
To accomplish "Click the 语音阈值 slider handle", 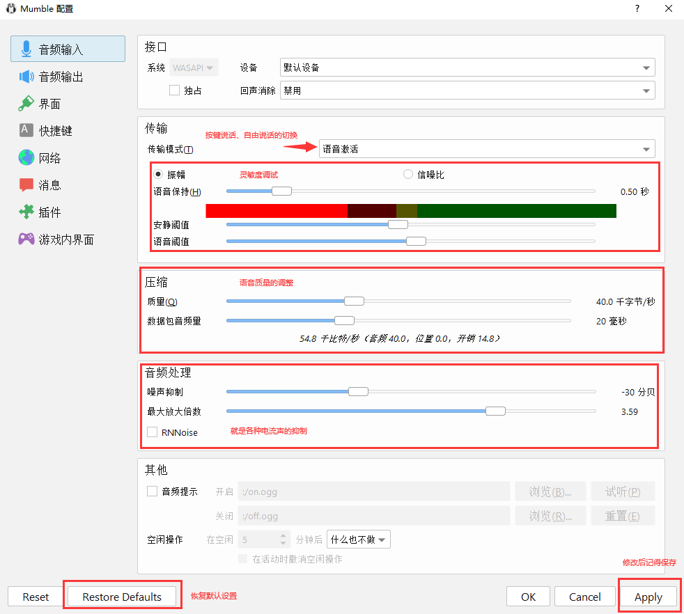I will (416, 241).
